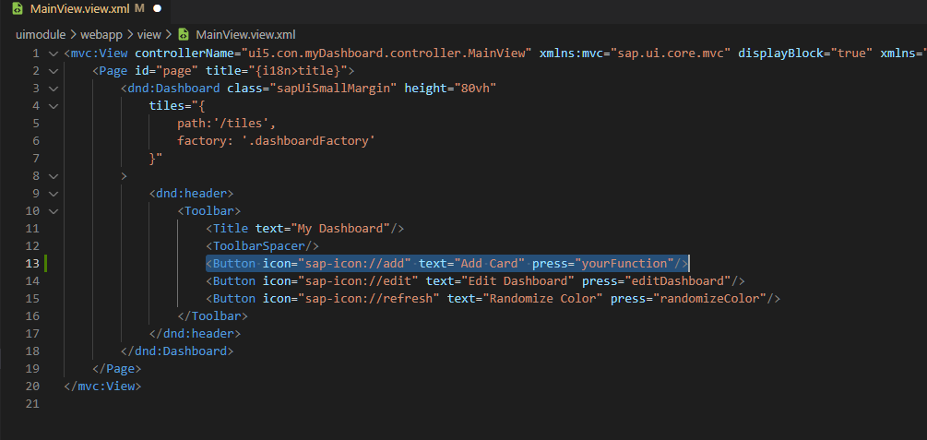This screenshot has width=927, height=440.
Task: Click the closing </Toolbar> tag
Action: tap(213, 315)
